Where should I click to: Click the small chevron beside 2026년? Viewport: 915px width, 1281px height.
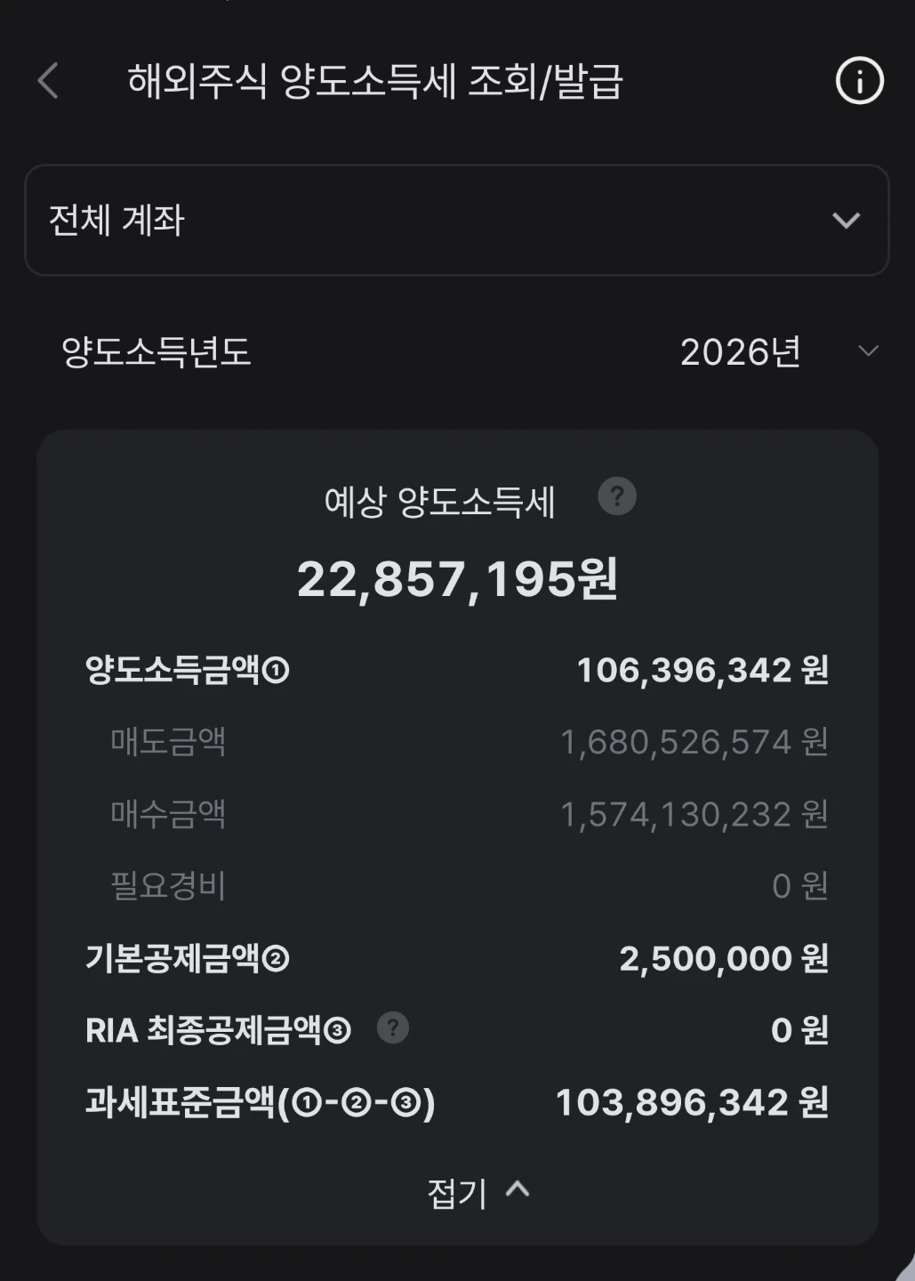(868, 351)
